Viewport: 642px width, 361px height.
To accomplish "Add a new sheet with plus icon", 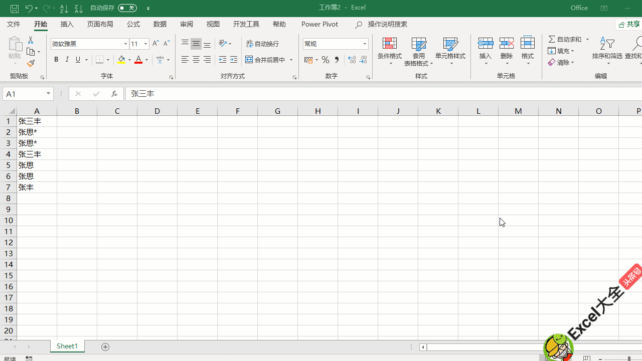I will (105, 347).
